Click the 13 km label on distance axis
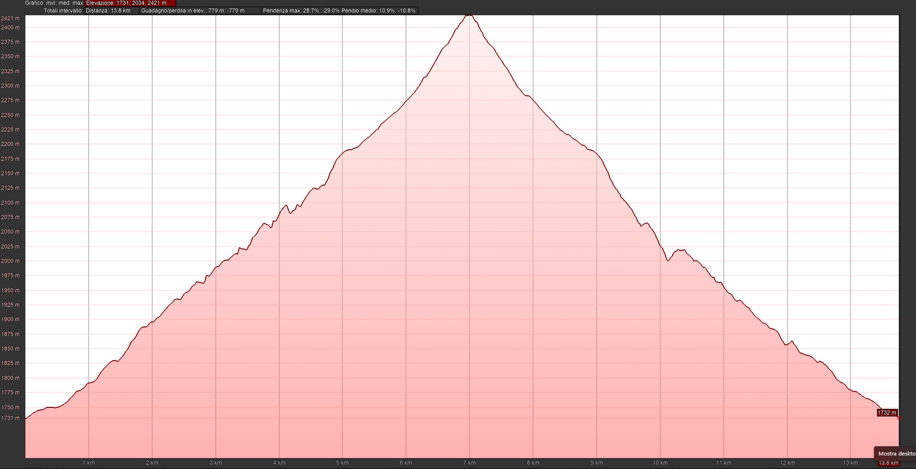 [x=851, y=463]
